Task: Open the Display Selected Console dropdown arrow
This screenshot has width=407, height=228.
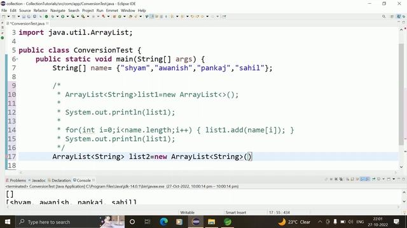Action: pyautogui.click(x=383, y=179)
